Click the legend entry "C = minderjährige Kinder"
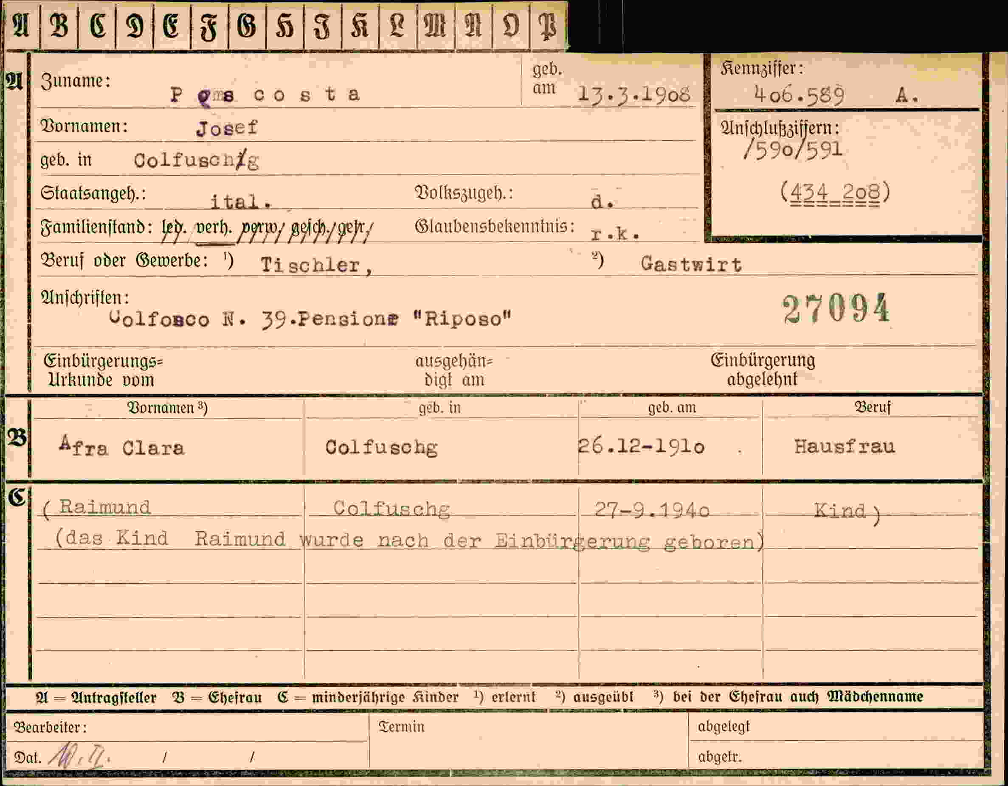 pos(368,697)
